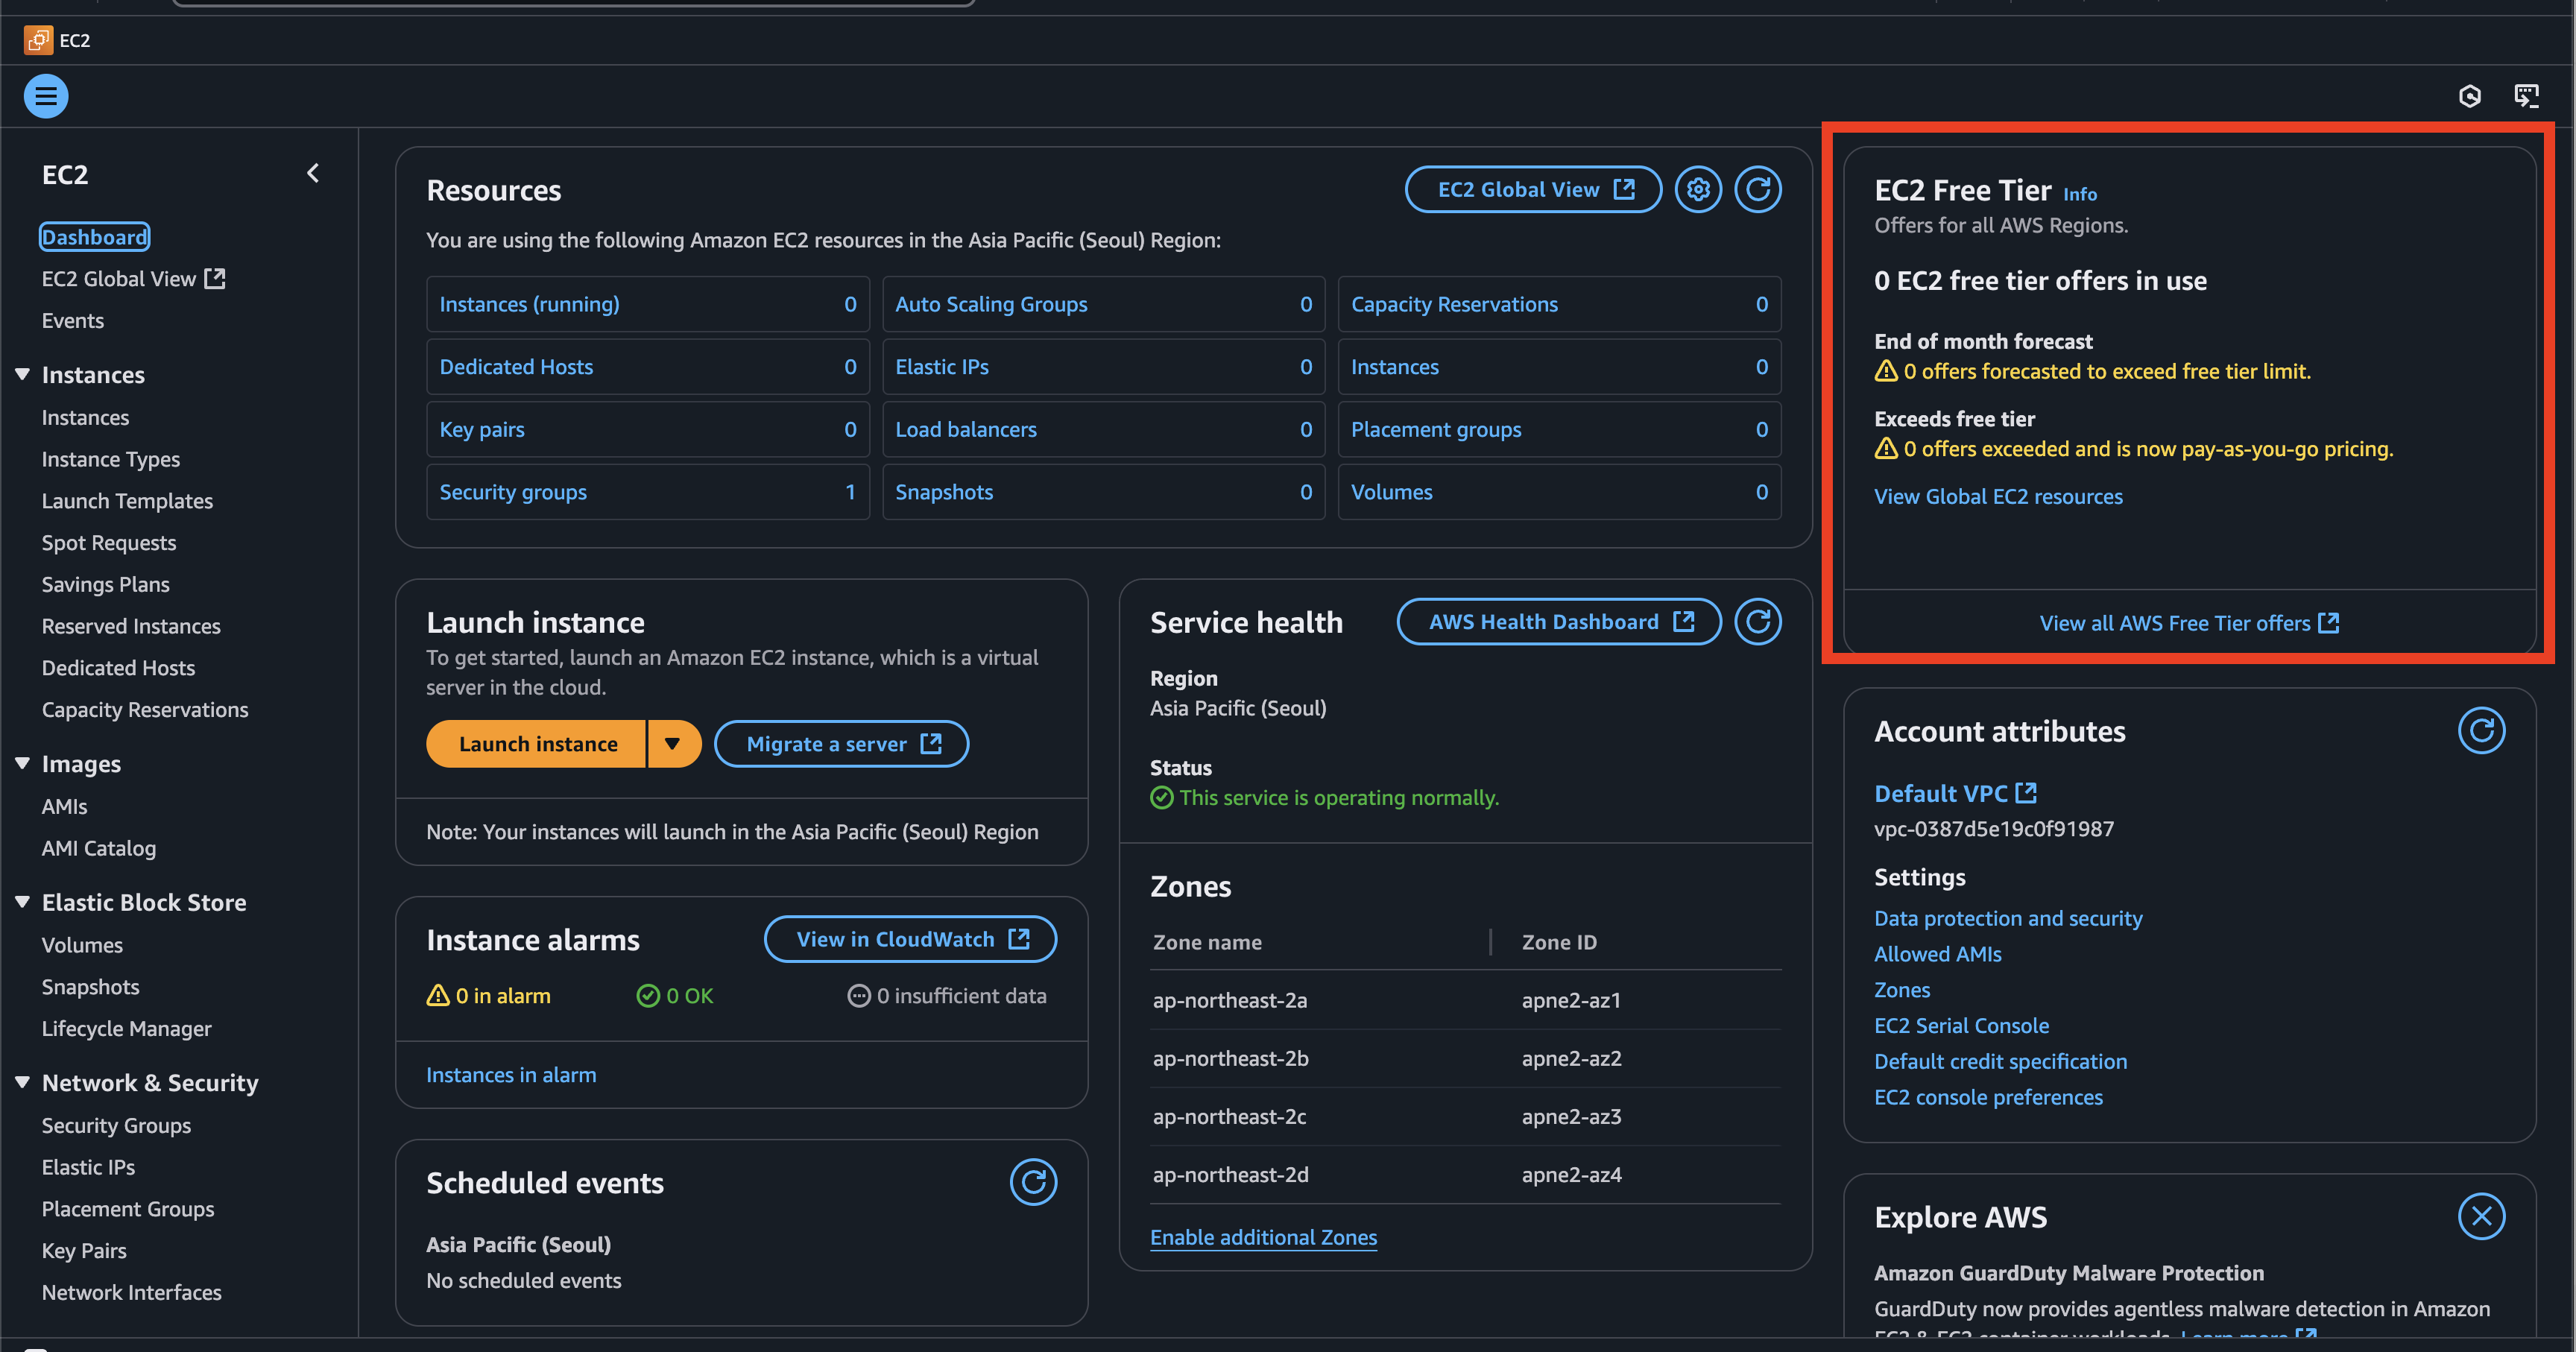Click green check icon by service status
The width and height of the screenshot is (2576, 1352).
tap(1161, 797)
